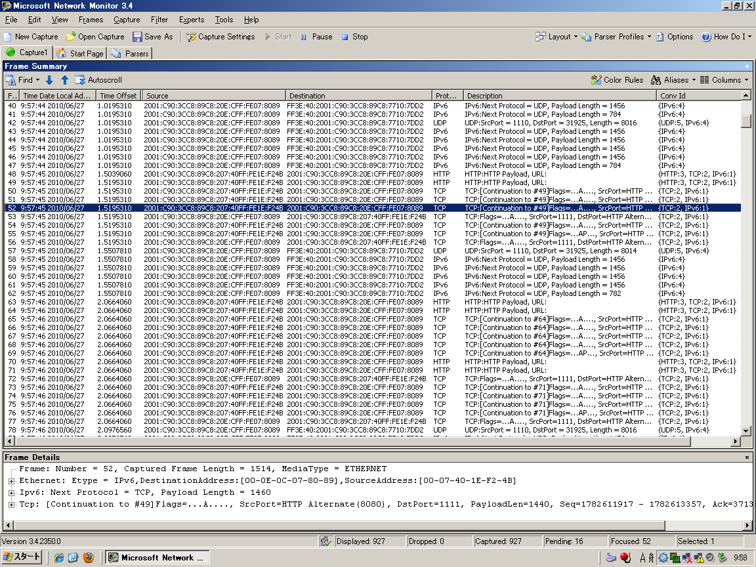Open Capture Settings

pos(220,37)
